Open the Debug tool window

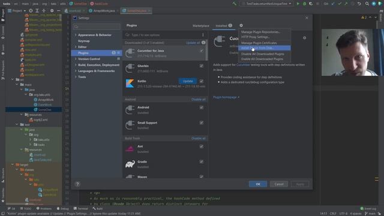coord(62,209)
